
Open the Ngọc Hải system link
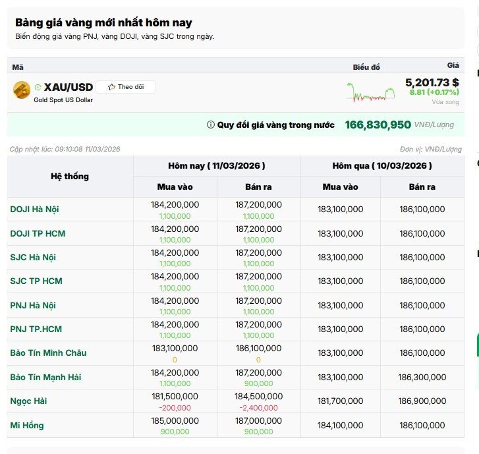[28, 401]
